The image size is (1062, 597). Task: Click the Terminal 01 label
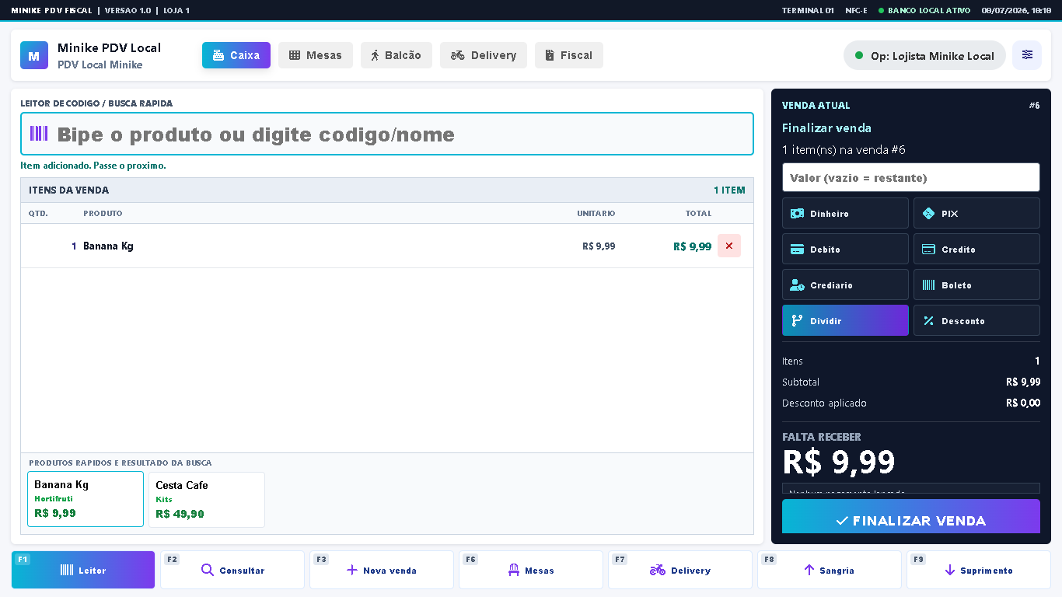tap(808, 10)
